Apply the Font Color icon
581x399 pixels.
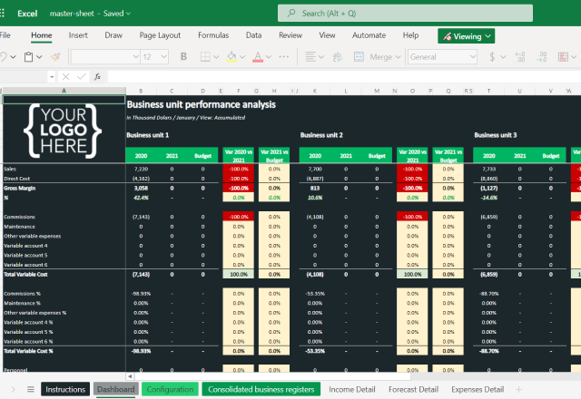(258, 56)
